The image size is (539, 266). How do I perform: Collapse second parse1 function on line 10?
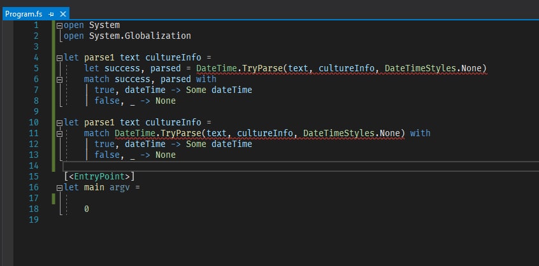point(60,123)
